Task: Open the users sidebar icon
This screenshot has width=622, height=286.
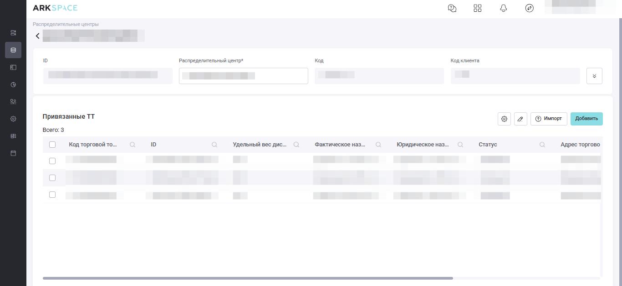Action: coord(13,102)
